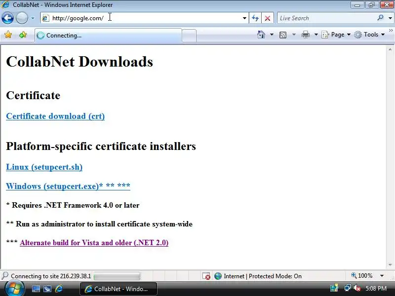This screenshot has width=395, height=296.
Task: Expand the feeds dropdown arrow
Action: (x=294, y=35)
